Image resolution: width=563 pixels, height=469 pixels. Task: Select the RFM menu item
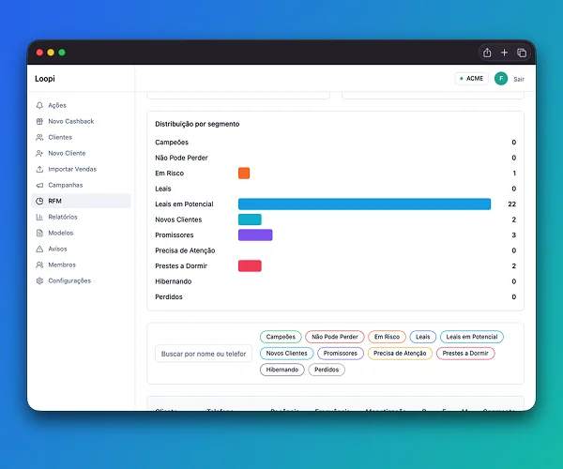pos(81,201)
